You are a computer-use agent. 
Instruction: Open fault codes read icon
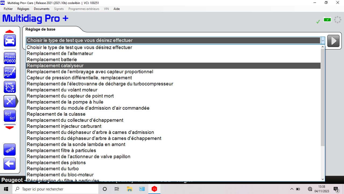10,58
